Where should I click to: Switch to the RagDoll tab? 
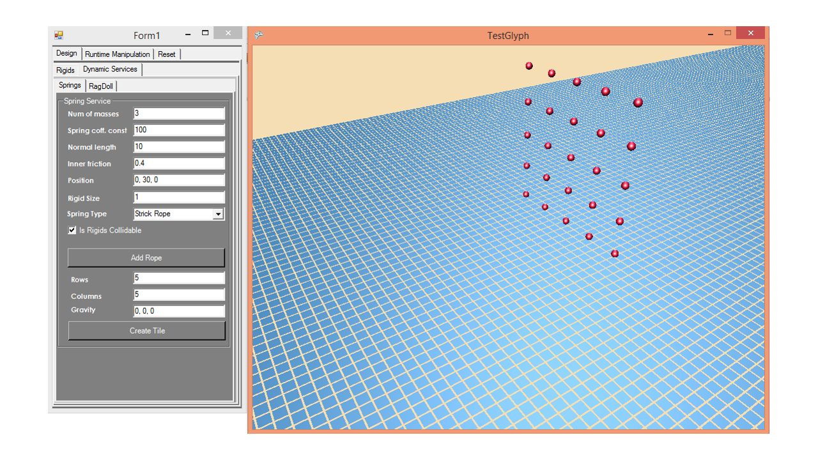101,85
